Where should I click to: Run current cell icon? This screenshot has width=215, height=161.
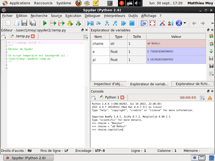pos(53,23)
